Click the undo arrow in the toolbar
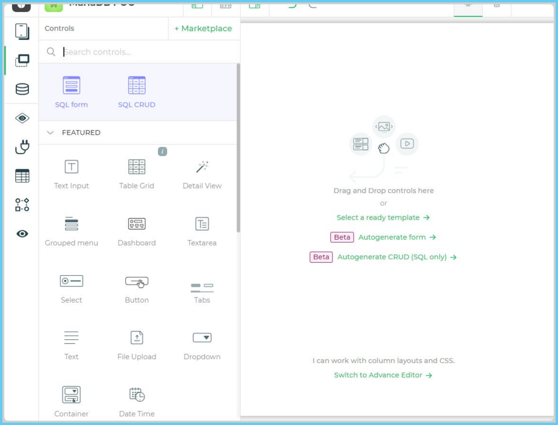Screen dimensions: 558x425 (293, 5)
